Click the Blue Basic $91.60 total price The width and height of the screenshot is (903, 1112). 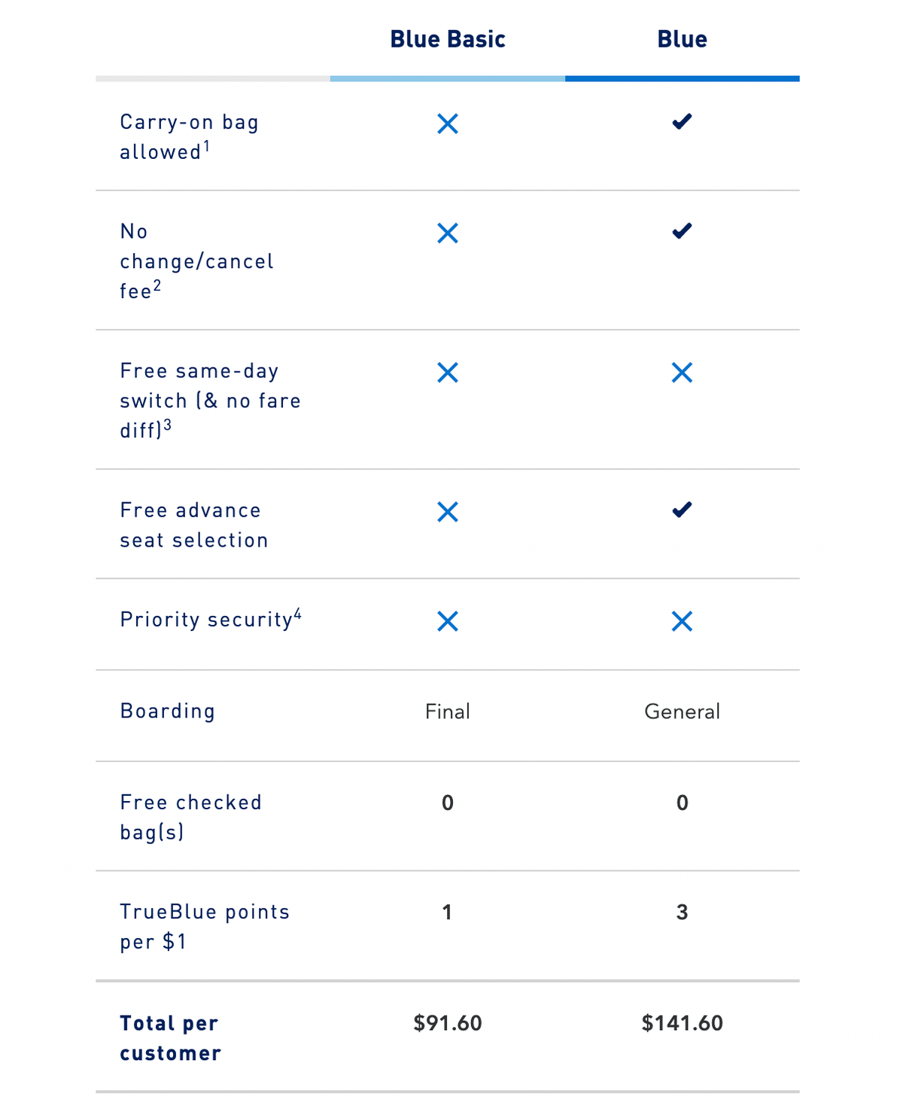coord(448,1023)
